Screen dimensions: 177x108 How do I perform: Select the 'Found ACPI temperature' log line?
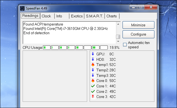[x=43, y=24]
